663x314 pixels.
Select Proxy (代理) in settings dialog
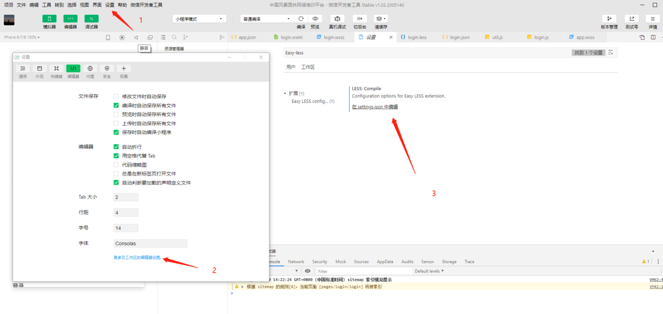(x=90, y=72)
